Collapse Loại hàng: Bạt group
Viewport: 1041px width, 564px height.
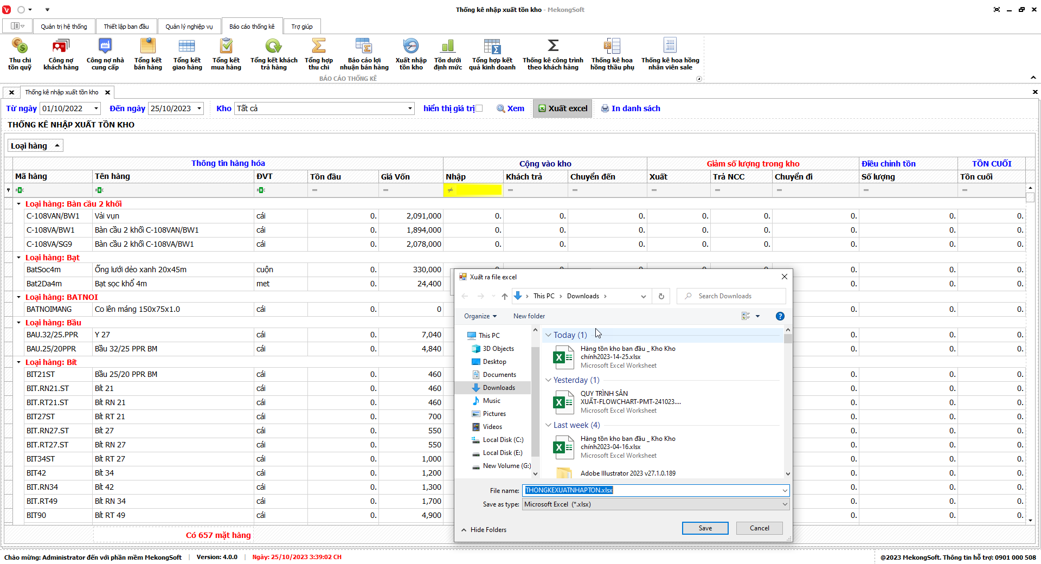pos(18,258)
